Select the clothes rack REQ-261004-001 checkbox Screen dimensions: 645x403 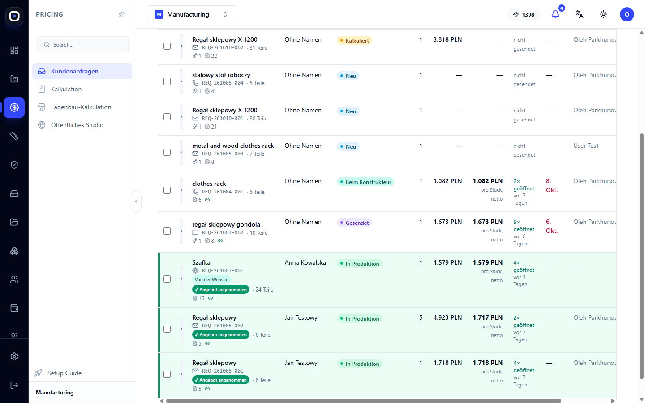167,190
